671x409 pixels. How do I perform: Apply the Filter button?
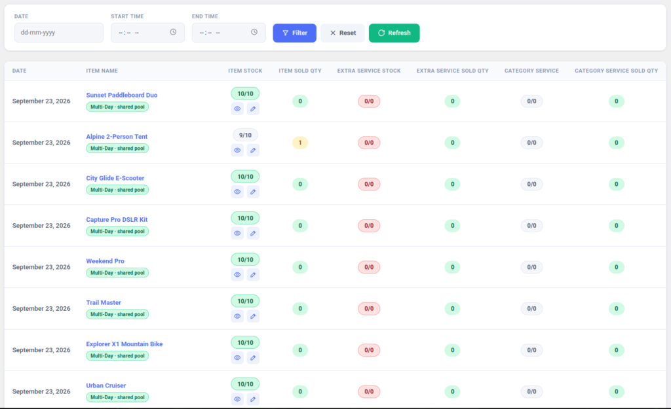[x=294, y=33]
